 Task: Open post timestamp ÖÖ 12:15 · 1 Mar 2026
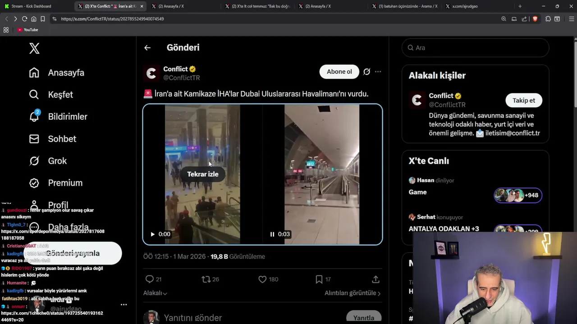(174, 256)
